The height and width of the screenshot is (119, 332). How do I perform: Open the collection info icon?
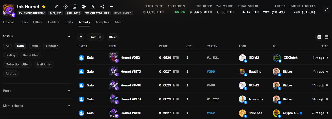tap(65, 6)
